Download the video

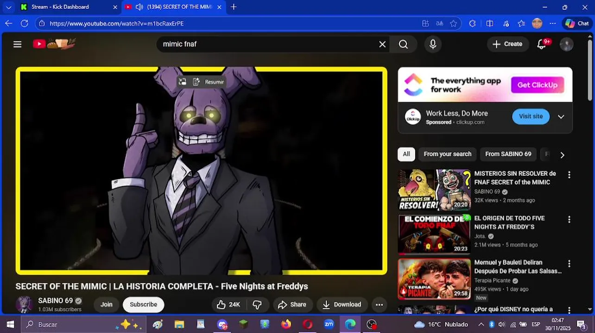[x=342, y=304]
